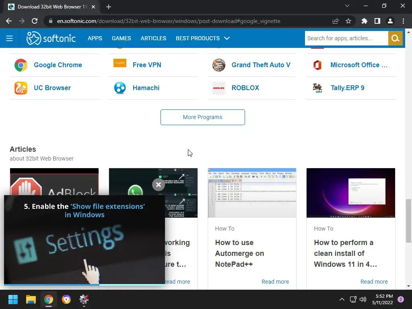Click the Tally.ERP 9 app icon
412x309 pixels.
click(317, 88)
